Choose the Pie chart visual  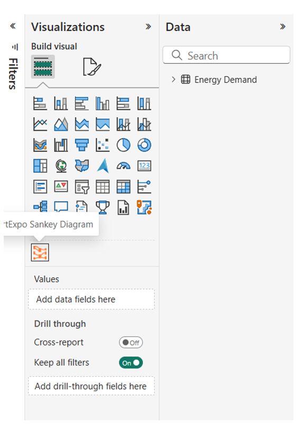point(123,145)
